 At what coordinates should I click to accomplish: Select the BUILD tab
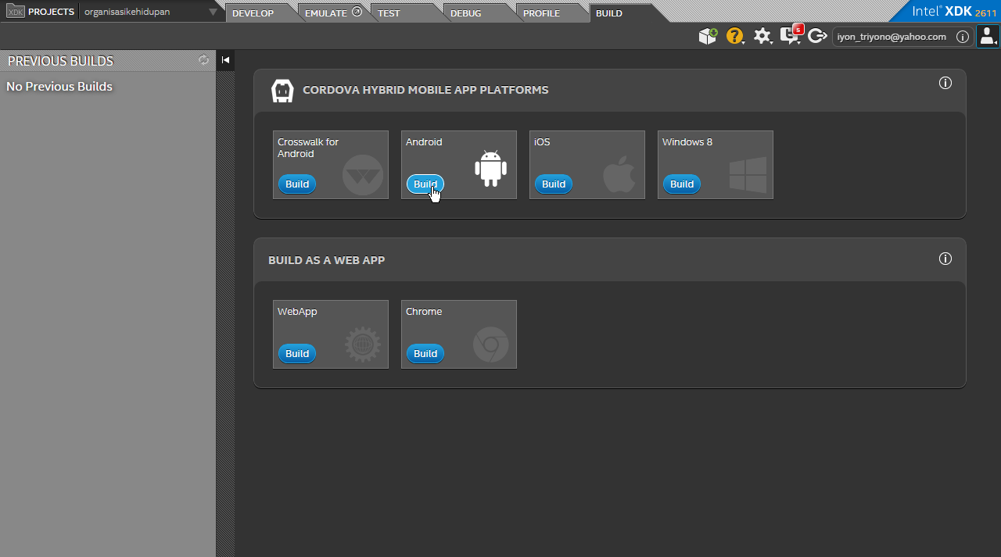coord(609,13)
